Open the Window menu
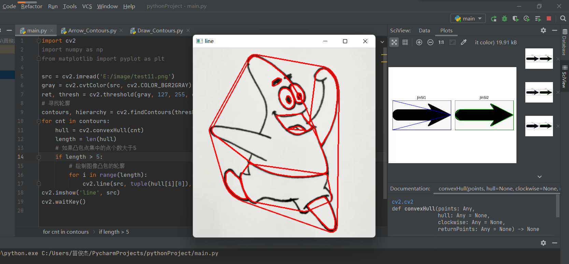Viewport: 569px width, 264px height. pos(107,6)
